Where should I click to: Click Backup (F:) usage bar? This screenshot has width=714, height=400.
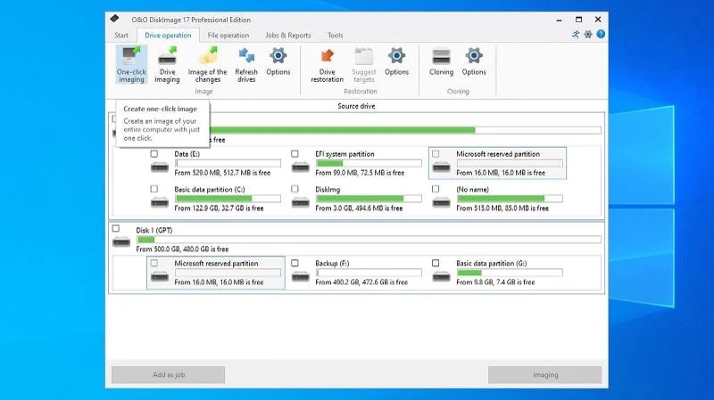tap(369, 273)
